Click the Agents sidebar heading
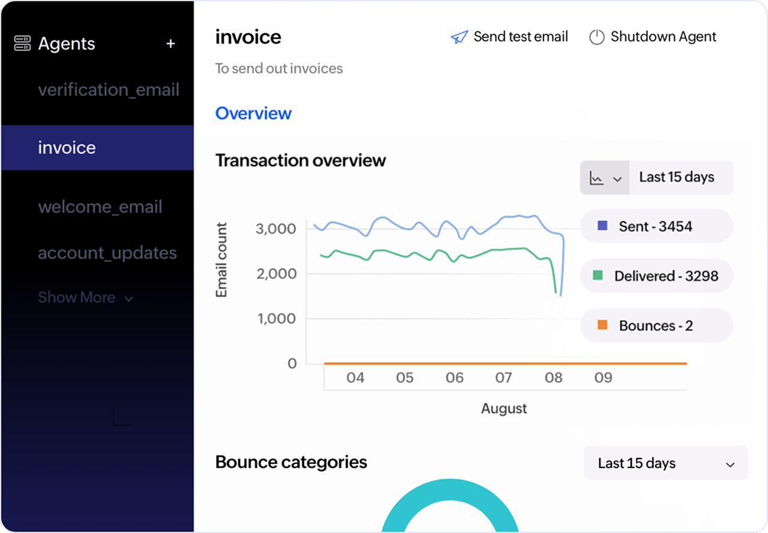 [x=67, y=44]
